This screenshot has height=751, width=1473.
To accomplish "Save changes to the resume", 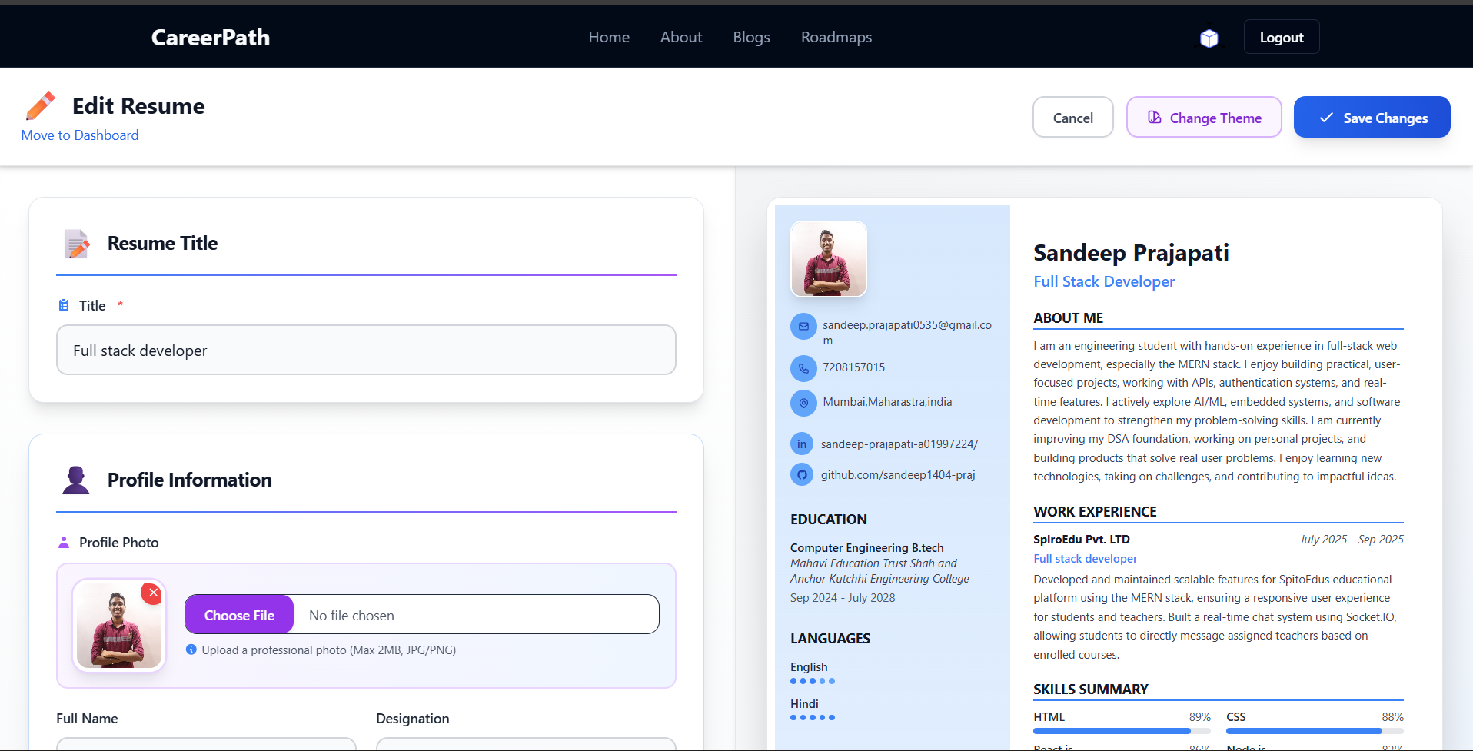I will click(x=1372, y=117).
